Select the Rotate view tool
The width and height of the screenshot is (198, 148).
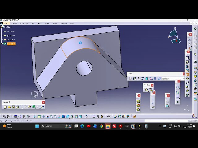coord(47,117)
